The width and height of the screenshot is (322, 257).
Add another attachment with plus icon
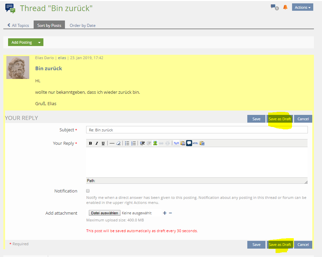pos(165,213)
